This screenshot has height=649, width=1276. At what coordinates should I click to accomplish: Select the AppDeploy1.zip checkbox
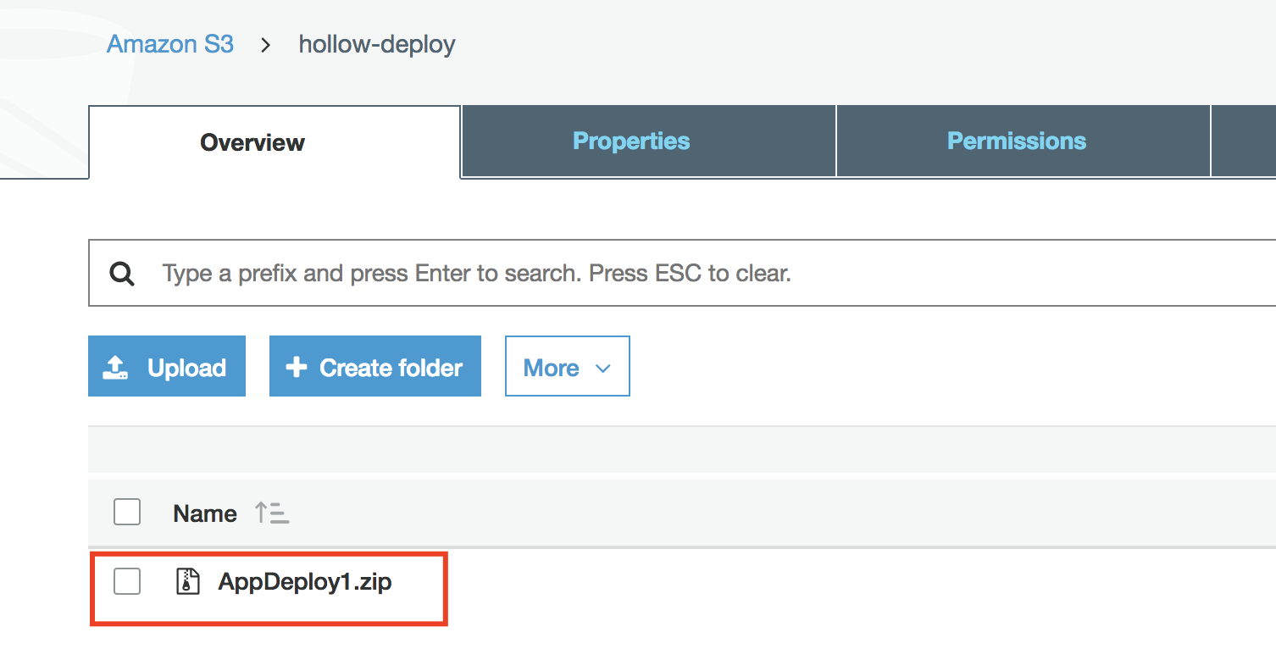point(127,581)
